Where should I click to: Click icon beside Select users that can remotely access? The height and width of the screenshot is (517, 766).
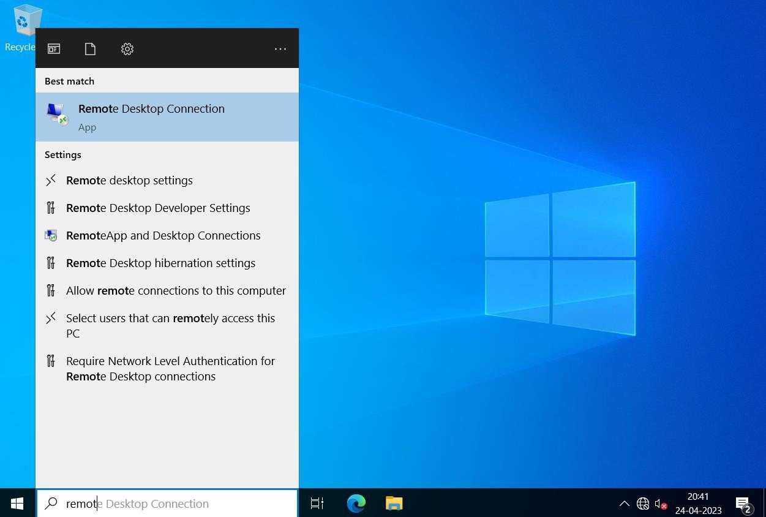click(51, 318)
